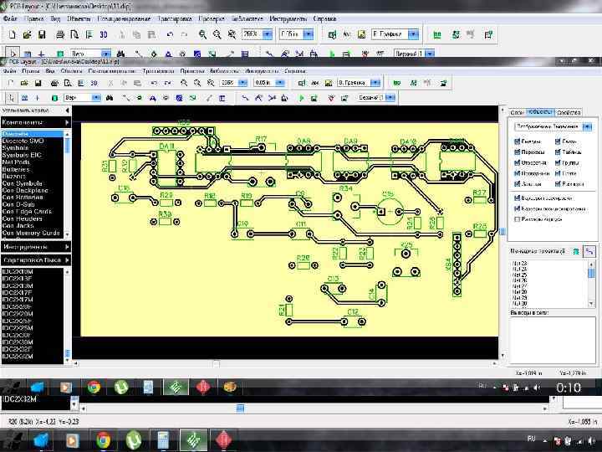Screen dimensions: 602x452
Task: Click Undo arrow in background PCB Layout window
Action: pos(170,34)
